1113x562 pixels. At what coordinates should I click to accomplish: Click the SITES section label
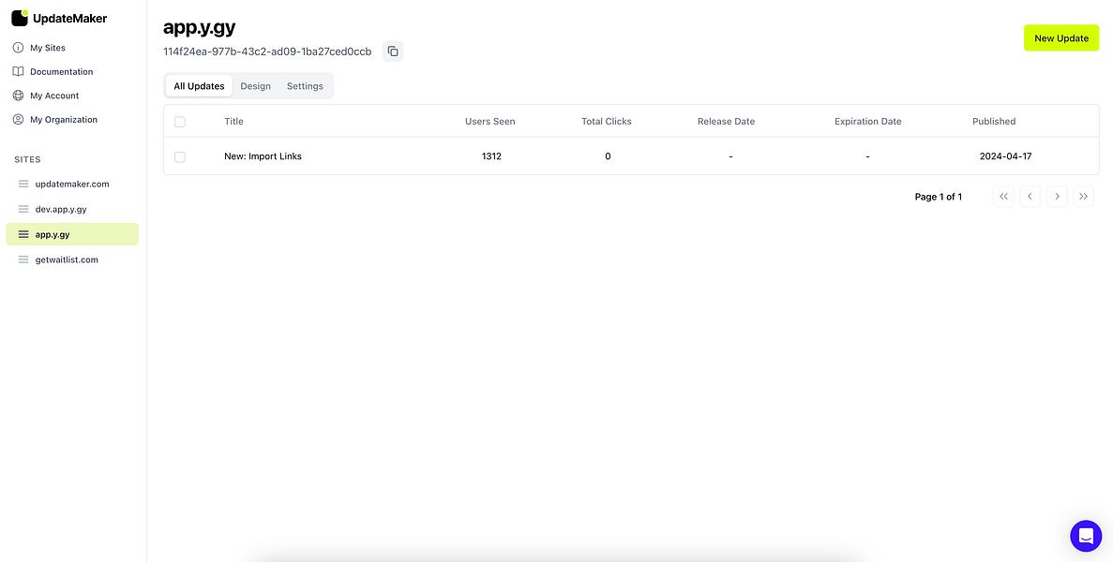click(28, 159)
